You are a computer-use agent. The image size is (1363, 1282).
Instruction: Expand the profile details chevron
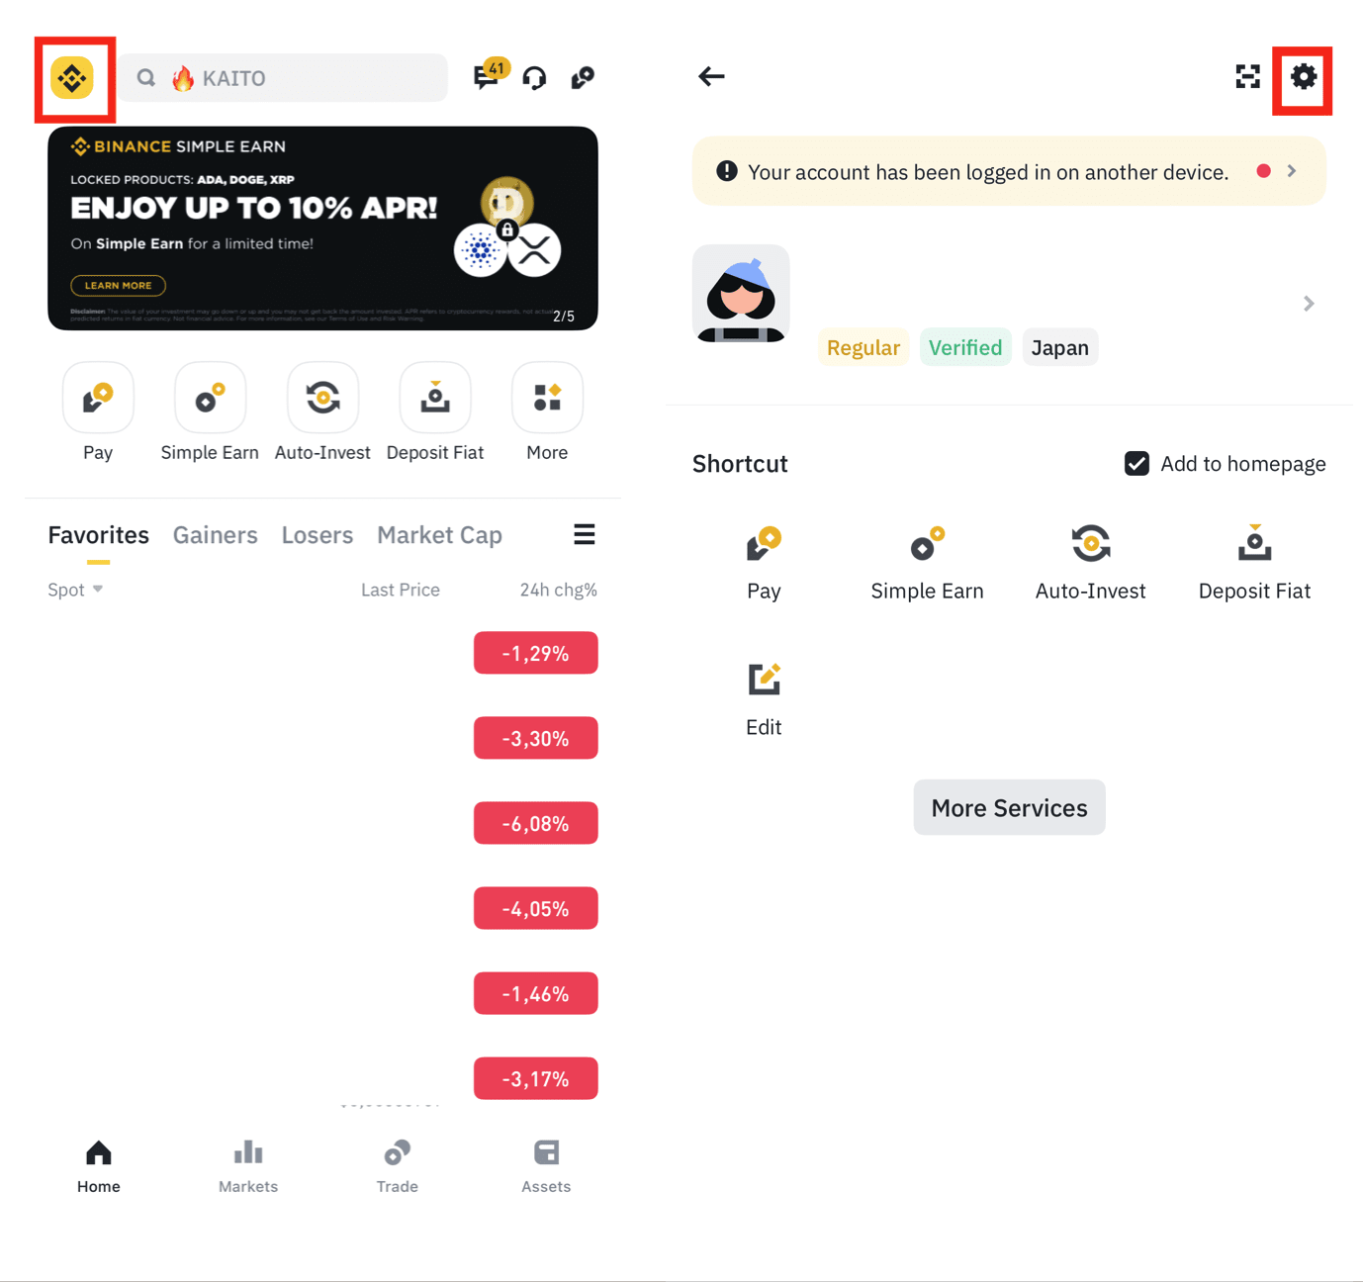[x=1309, y=304]
